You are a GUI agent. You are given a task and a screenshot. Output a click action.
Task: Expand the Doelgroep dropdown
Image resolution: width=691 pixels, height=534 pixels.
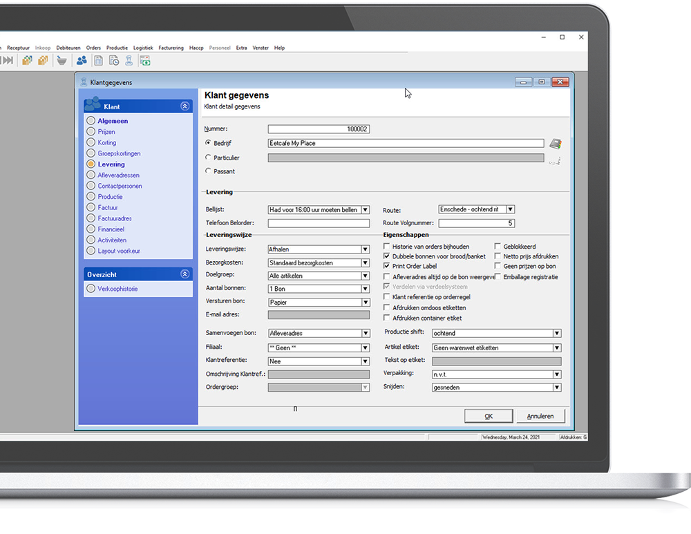[x=366, y=276]
